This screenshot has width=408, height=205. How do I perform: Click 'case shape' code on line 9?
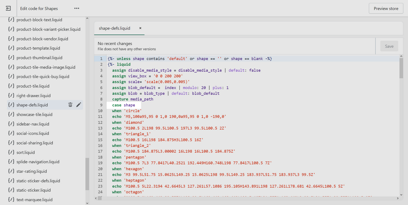[123, 105]
